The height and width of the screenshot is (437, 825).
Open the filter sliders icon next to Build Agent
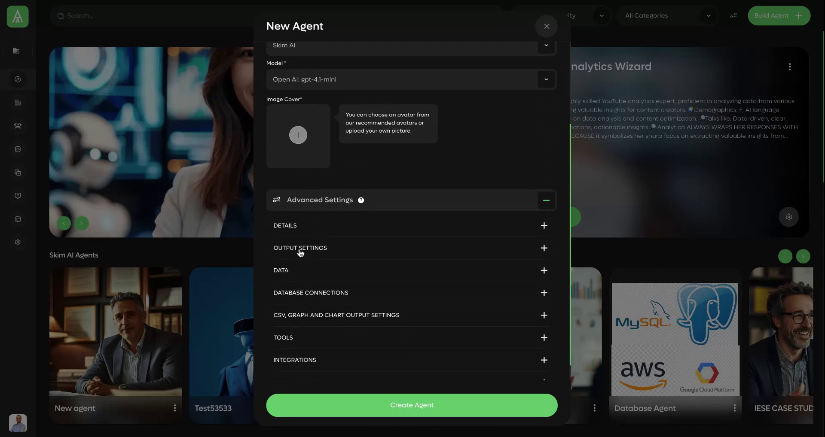pyautogui.click(x=733, y=15)
